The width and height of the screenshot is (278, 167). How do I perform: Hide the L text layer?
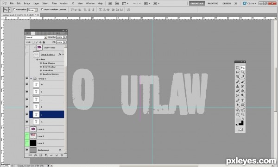[27, 99]
